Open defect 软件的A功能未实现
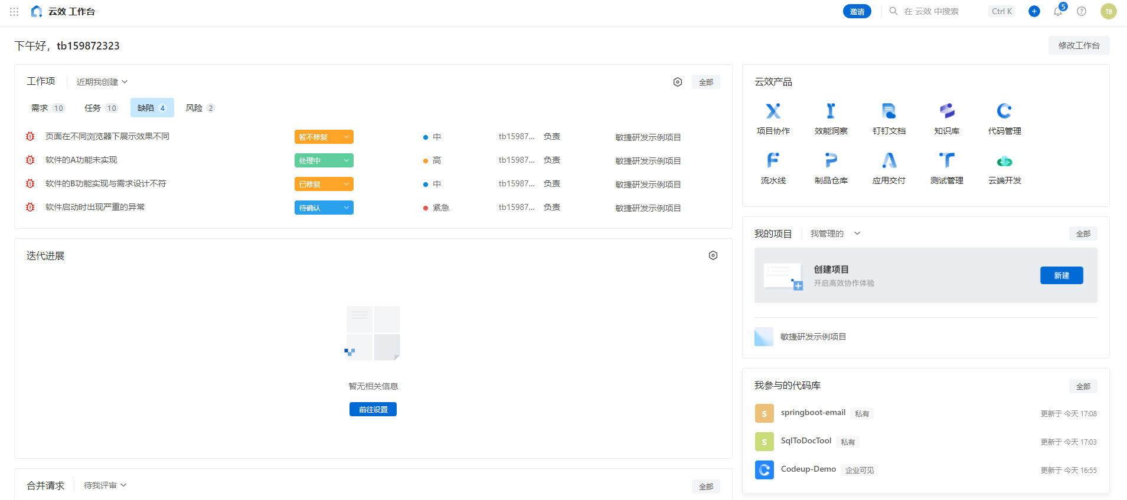This screenshot has height=500, width=1127. tap(81, 160)
